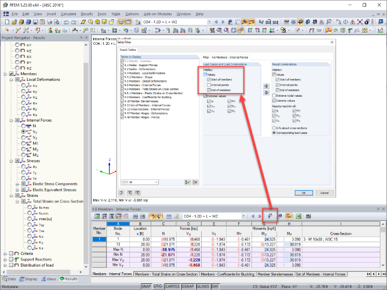
Task: Toggle End of members checkbox in Load Cases section
Action: click(x=209, y=90)
